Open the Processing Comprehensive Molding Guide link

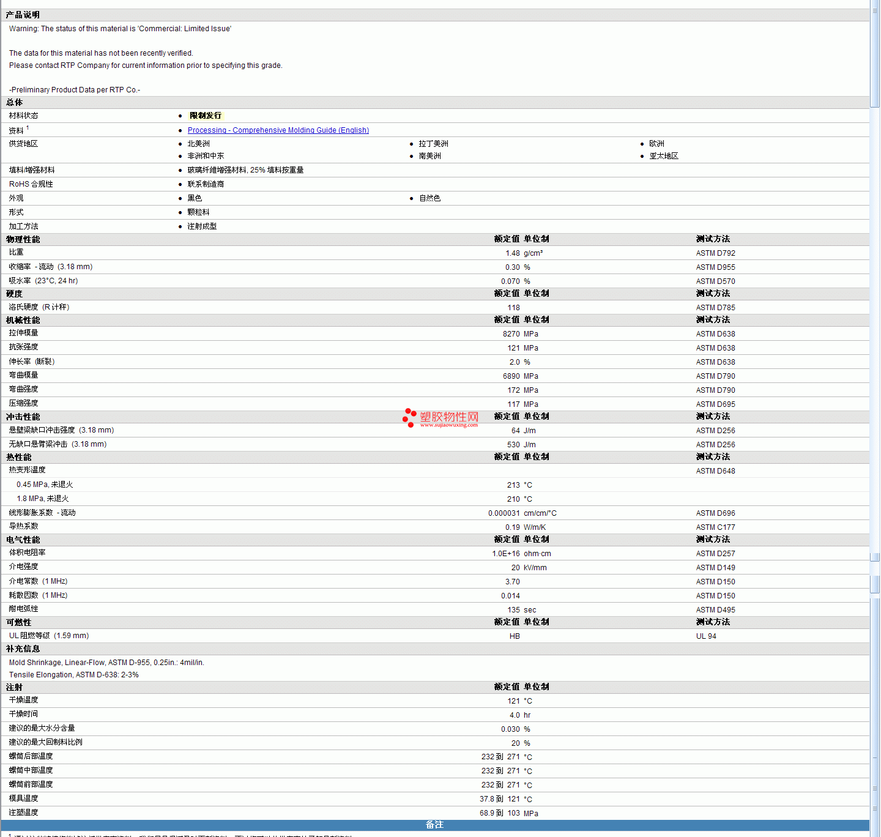click(x=278, y=130)
